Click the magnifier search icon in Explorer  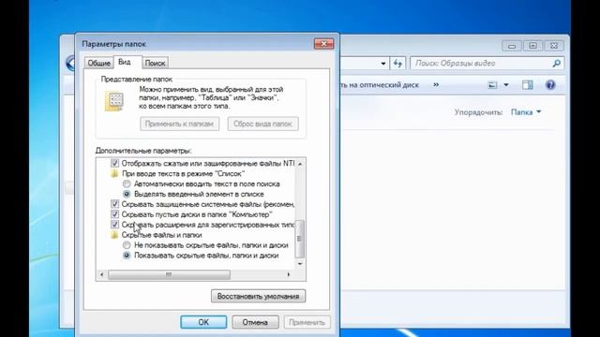coord(556,64)
